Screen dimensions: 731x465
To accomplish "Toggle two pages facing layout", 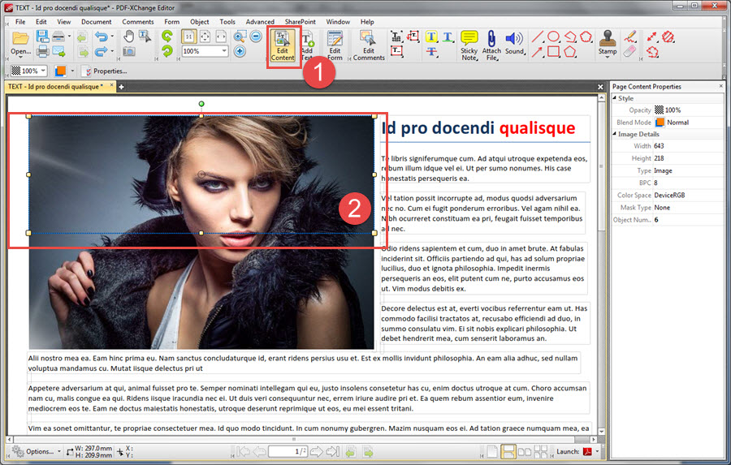I will 525,451.
